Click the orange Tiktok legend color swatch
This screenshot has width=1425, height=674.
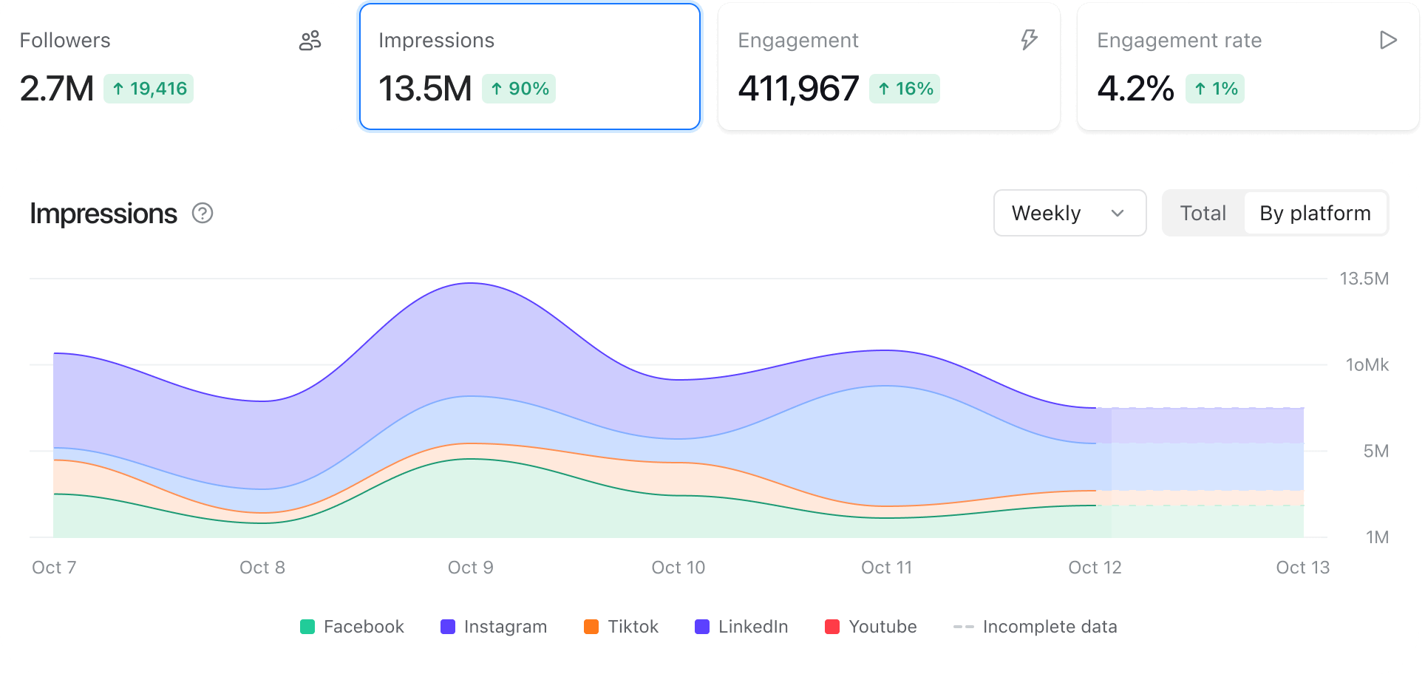point(591,627)
